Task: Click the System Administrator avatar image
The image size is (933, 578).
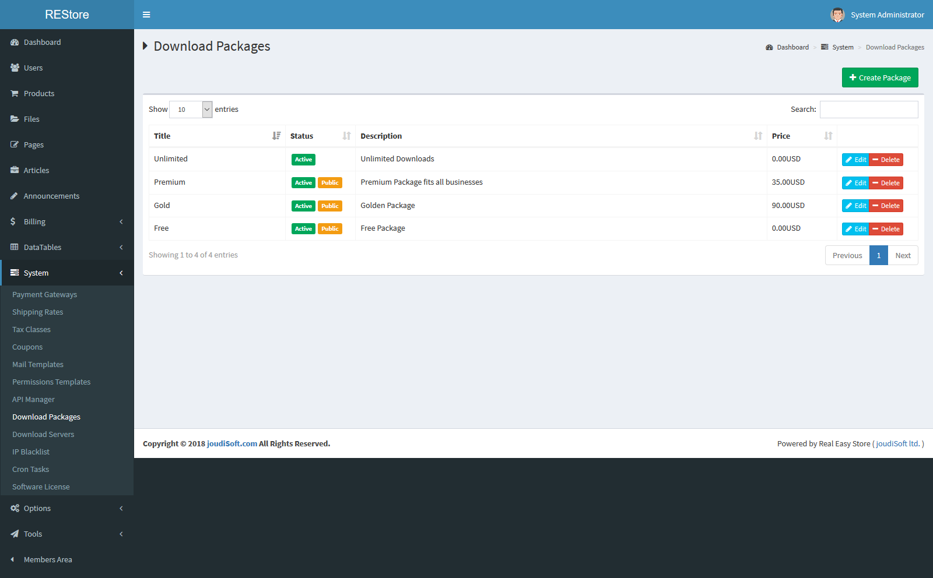Action: click(x=837, y=15)
